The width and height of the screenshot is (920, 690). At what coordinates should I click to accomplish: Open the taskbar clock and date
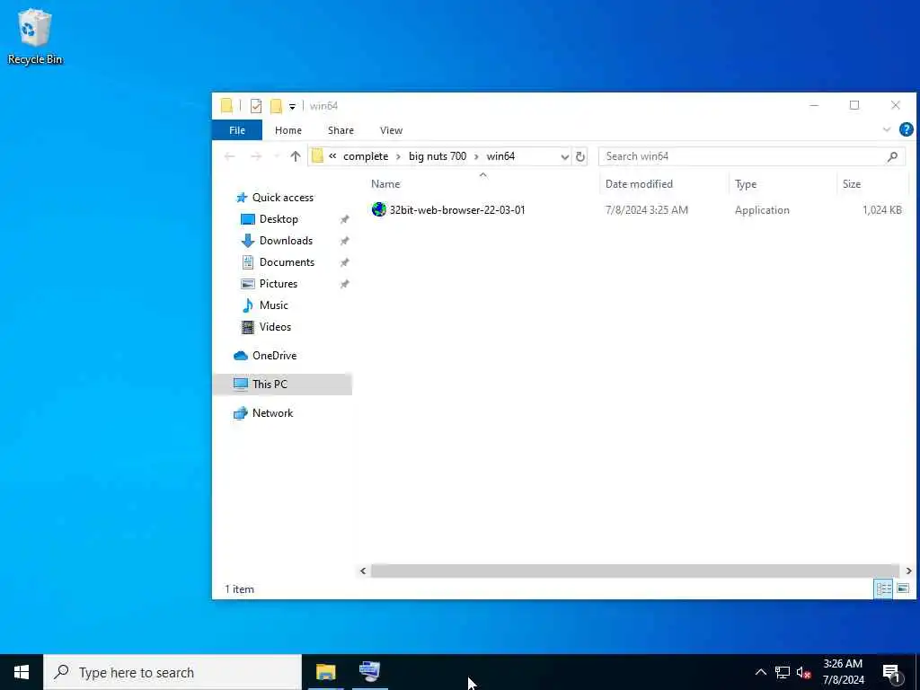pyautogui.click(x=843, y=672)
